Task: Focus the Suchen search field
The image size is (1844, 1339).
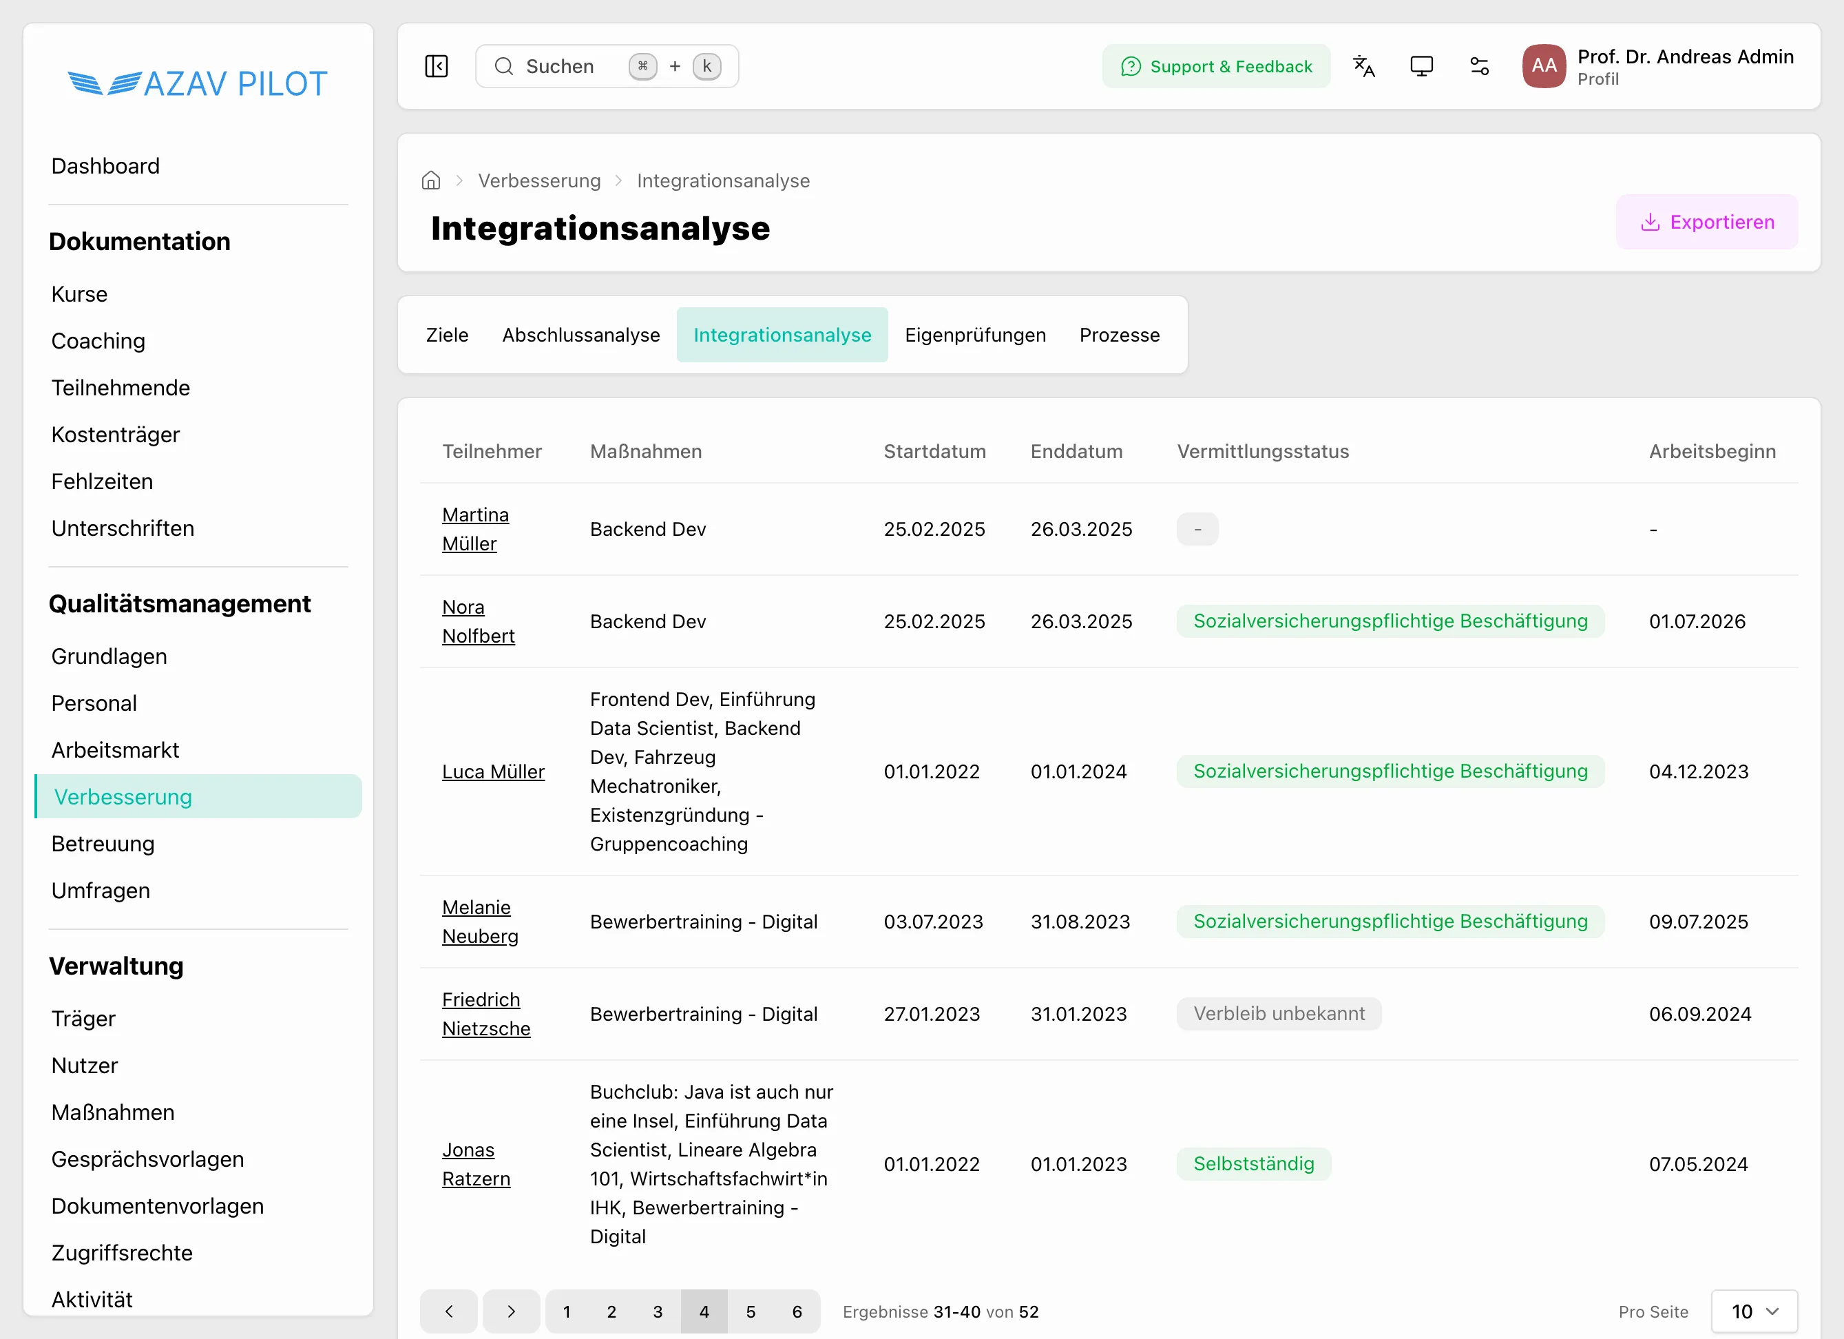Action: pos(607,66)
